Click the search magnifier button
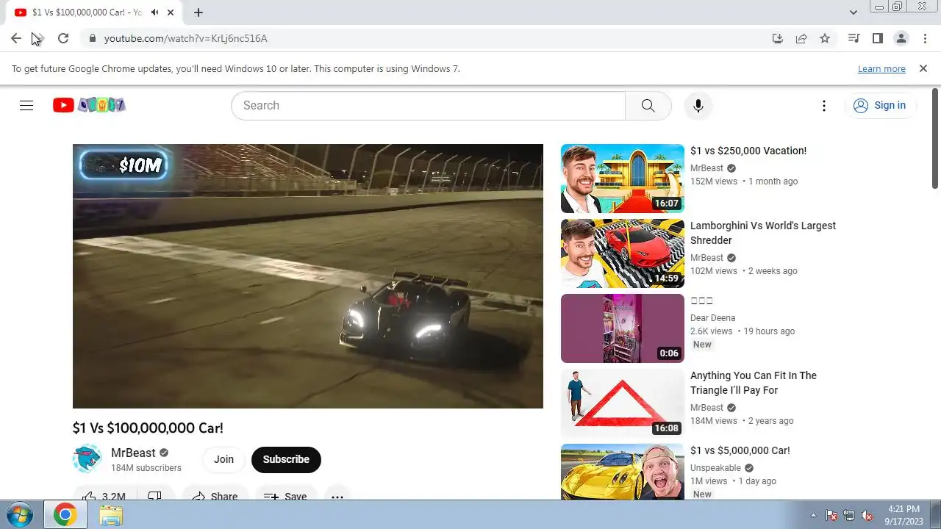The image size is (941, 529). [648, 105]
